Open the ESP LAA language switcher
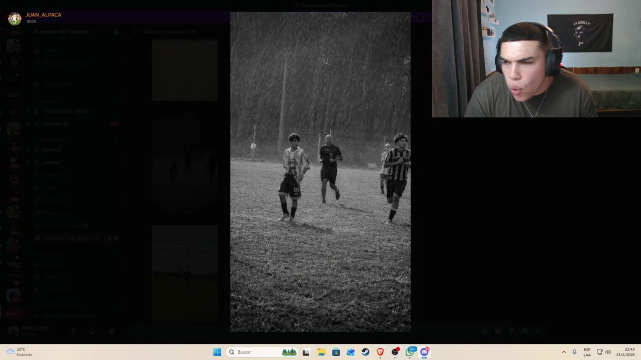The height and width of the screenshot is (360, 641). pyautogui.click(x=587, y=352)
